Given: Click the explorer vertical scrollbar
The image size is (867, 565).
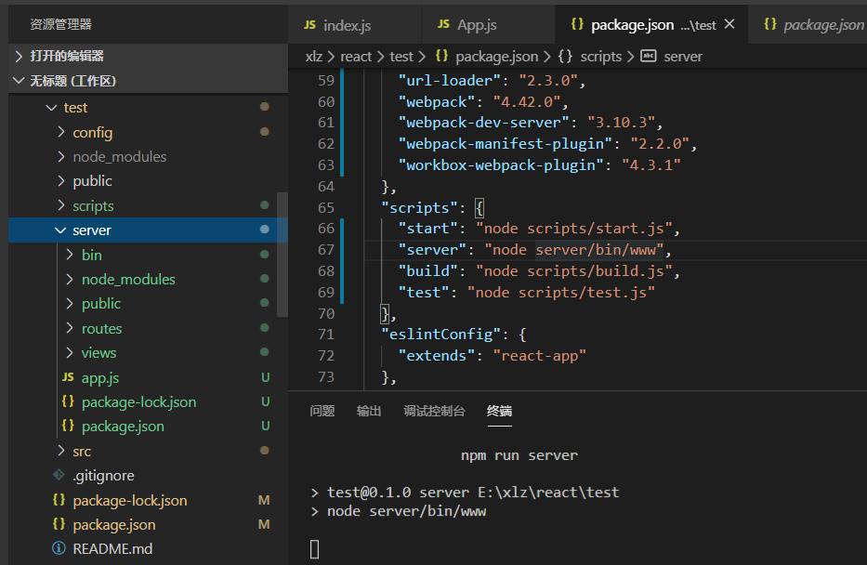Looking at the screenshot, I should (x=282, y=255).
